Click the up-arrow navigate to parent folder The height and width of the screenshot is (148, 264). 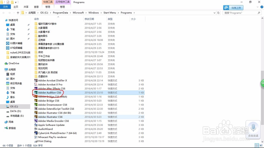[x=18, y=13]
